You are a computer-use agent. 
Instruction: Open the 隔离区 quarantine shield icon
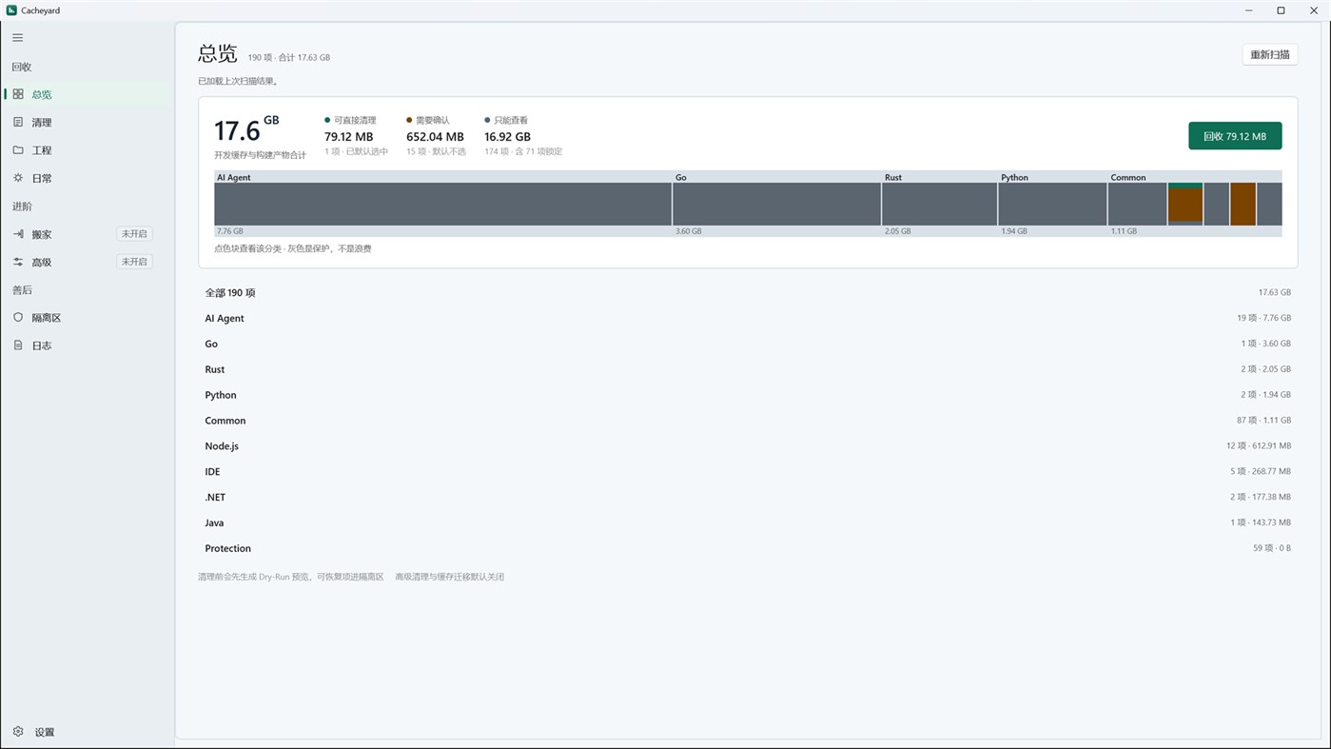(x=18, y=318)
